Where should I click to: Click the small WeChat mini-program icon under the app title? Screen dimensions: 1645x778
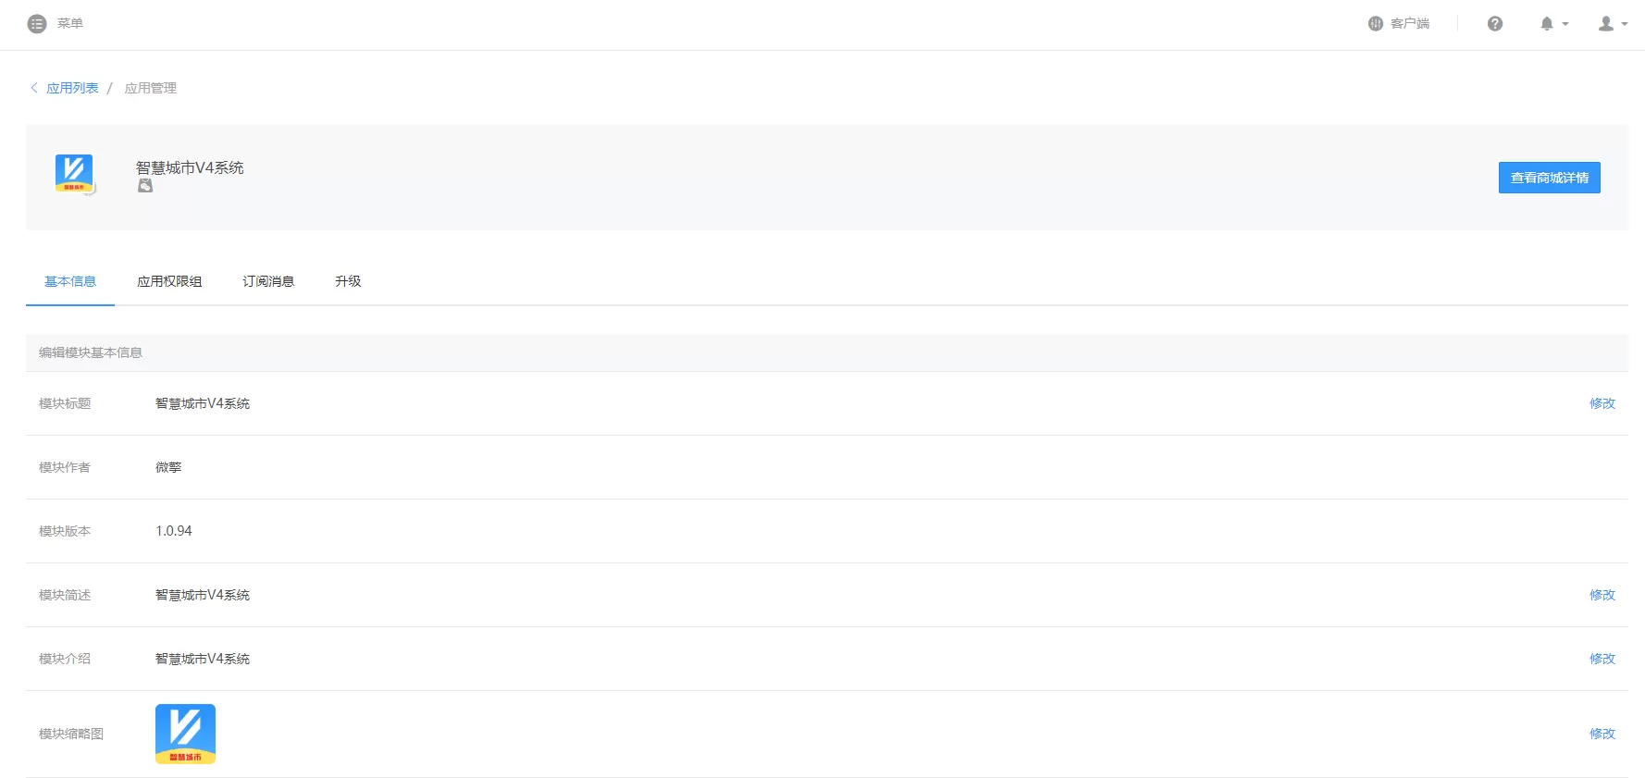[145, 186]
